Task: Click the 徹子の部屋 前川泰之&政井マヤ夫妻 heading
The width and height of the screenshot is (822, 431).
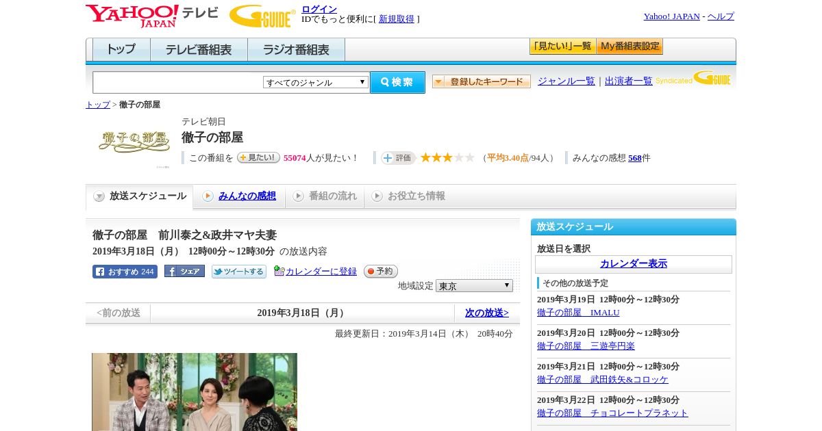Action: (x=184, y=235)
